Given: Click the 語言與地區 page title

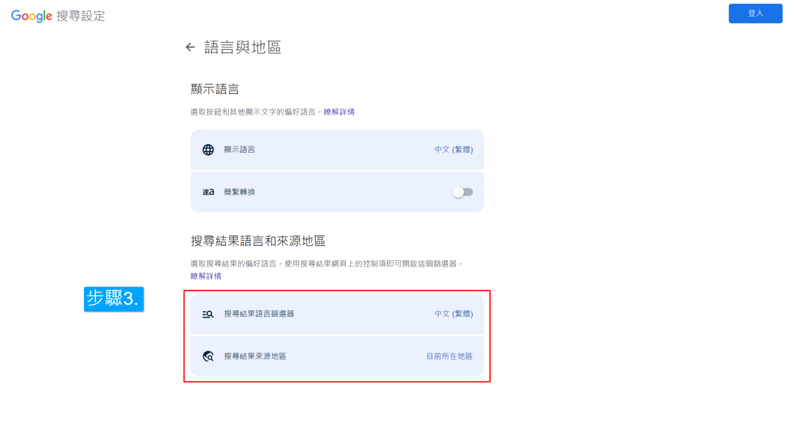Looking at the screenshot, I should click(x=243, y=47).
